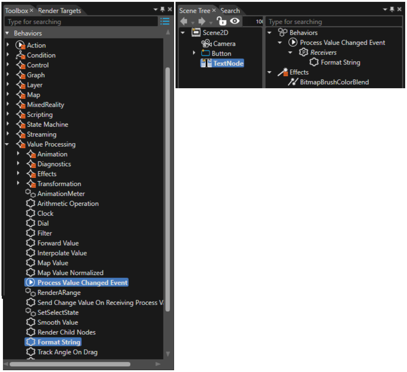
Task: Collapse the Value Processing category
Action: tap(7, 144)
